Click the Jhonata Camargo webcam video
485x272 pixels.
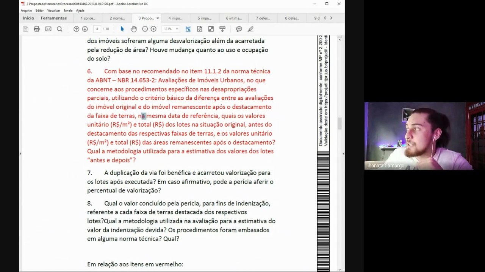coord(425,136)
